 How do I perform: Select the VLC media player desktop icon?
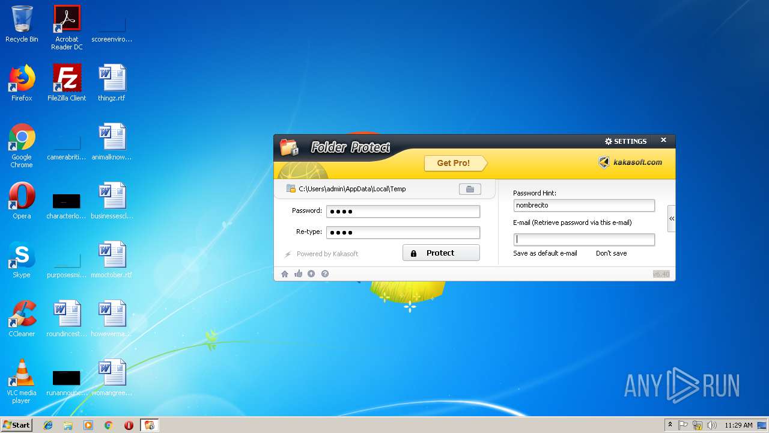coord(22,381)
